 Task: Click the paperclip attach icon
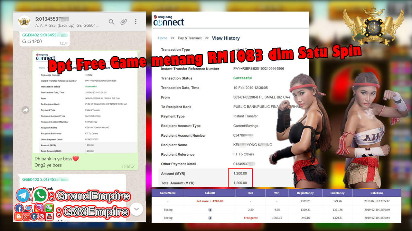[124, 22]
